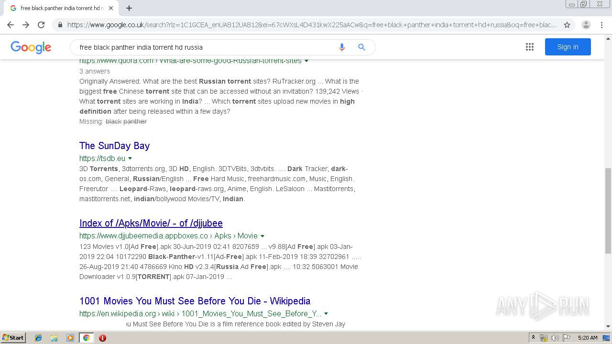Click the Sign in button
Viewport: 612px width, 344px height.
pos(568,47)
